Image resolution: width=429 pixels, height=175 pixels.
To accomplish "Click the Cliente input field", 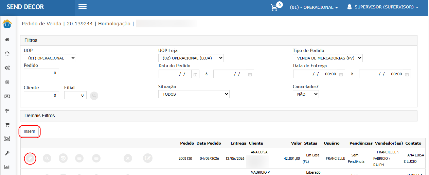I will click(x=41, y=95).
